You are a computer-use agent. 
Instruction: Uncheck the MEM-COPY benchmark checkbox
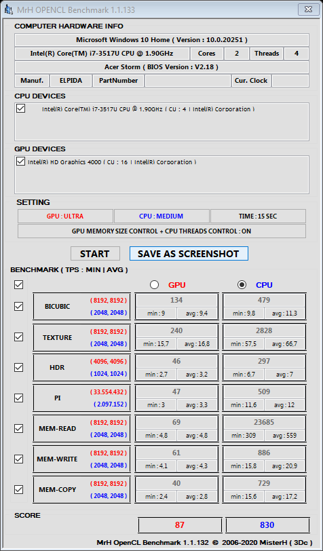tap(18, 489)
